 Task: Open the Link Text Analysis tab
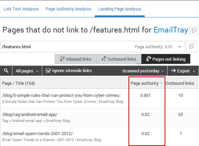[21, 9]
